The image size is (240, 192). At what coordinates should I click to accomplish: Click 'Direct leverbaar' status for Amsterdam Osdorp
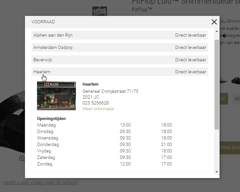(191, 47)
